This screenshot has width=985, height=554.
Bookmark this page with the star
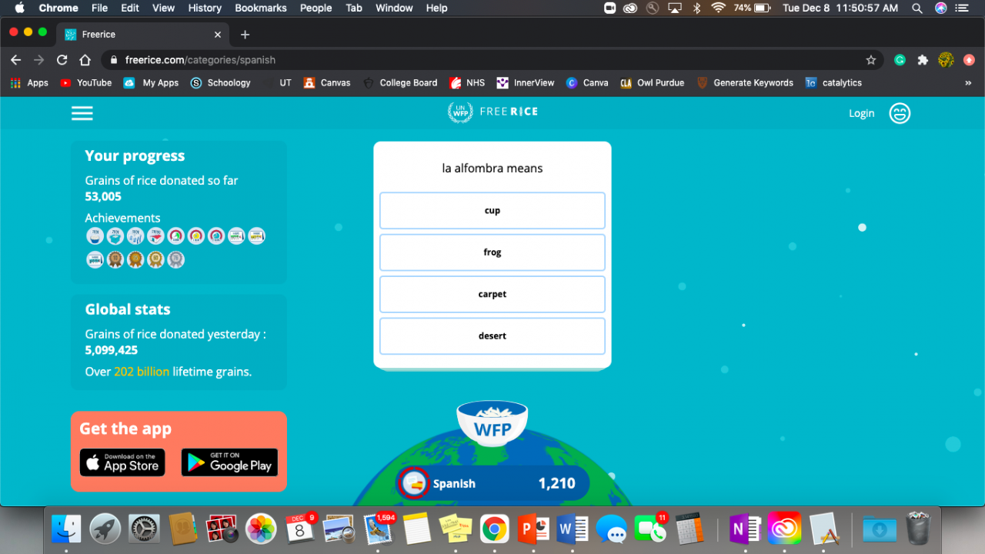pyautogui.click(x=871, y=60)
